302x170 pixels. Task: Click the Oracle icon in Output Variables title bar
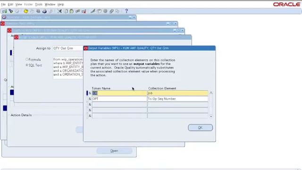point(86,48)
